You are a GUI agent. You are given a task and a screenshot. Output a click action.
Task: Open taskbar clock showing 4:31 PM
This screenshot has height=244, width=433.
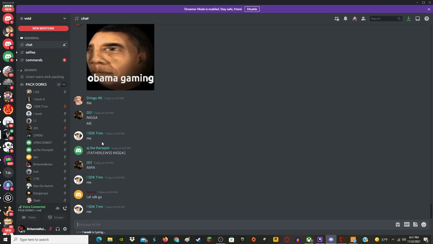coord(414,240)
